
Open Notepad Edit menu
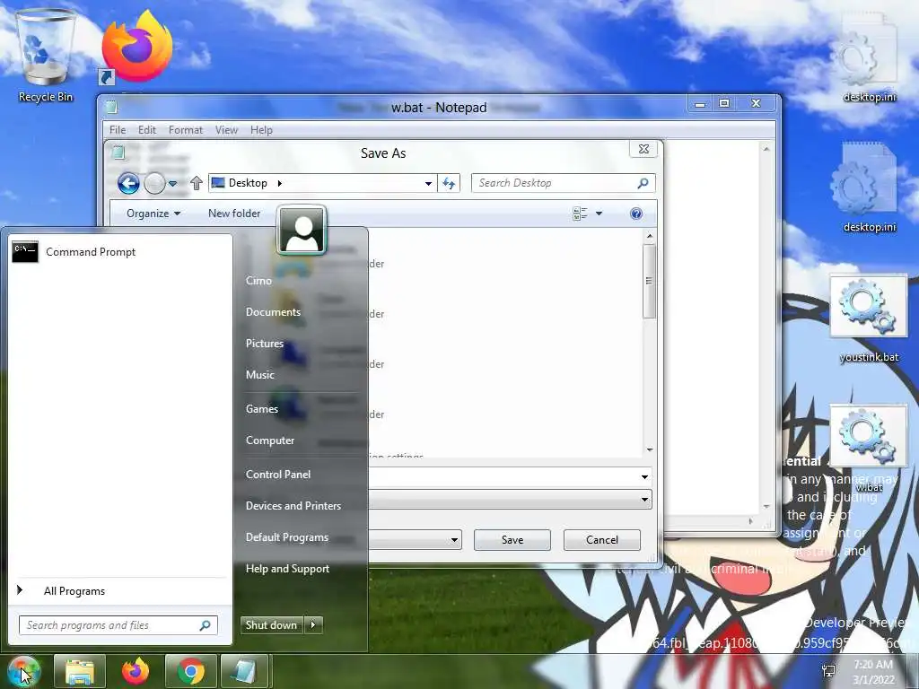(146, 130)
